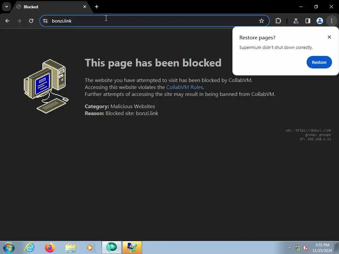Reload the blocked page
Screen dimensions: 339x254
[31, 21]
